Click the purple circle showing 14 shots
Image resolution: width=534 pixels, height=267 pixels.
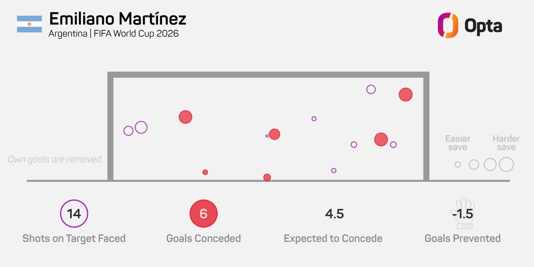74,214
